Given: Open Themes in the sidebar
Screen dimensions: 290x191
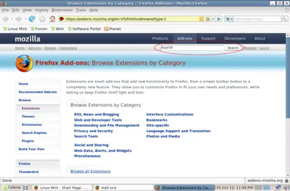Looking at the screenshot, I should [28, 116].
